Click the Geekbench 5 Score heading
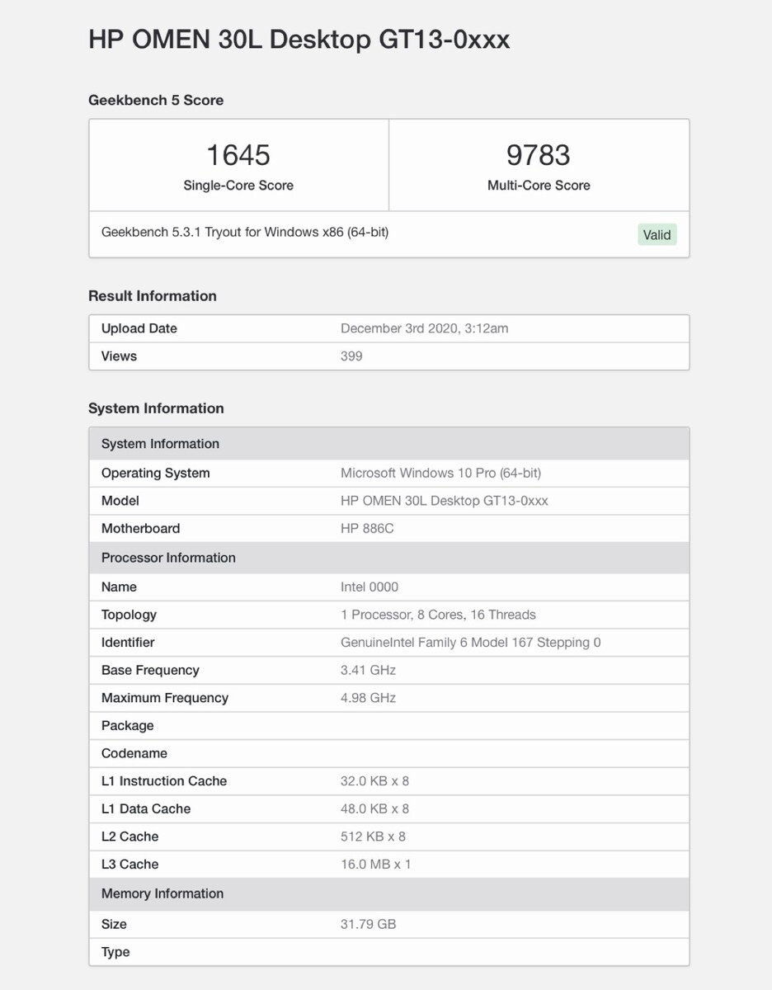The image size is (772, 990). [156, 100]
